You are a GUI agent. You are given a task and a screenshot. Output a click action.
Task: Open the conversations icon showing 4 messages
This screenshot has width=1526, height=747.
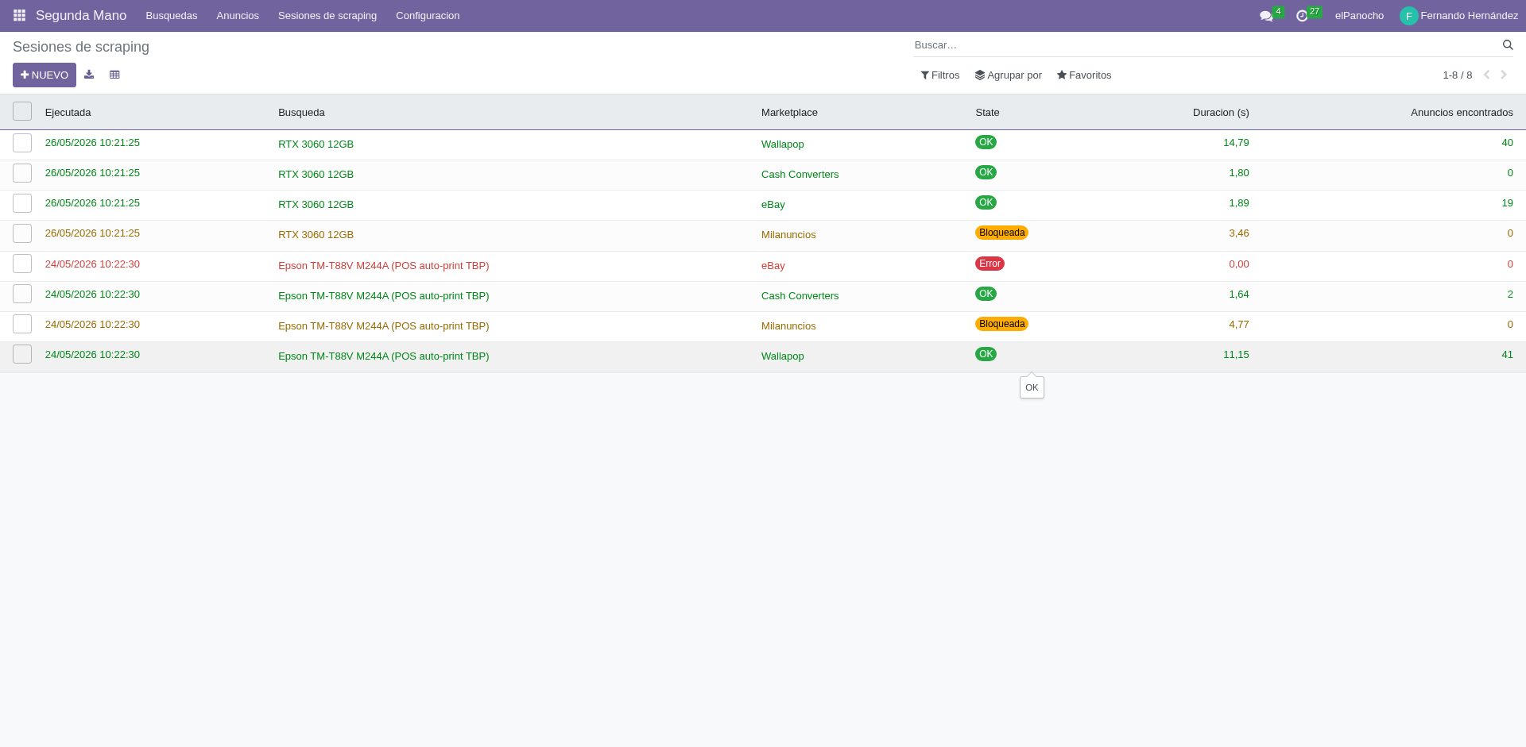(1266, 16)
